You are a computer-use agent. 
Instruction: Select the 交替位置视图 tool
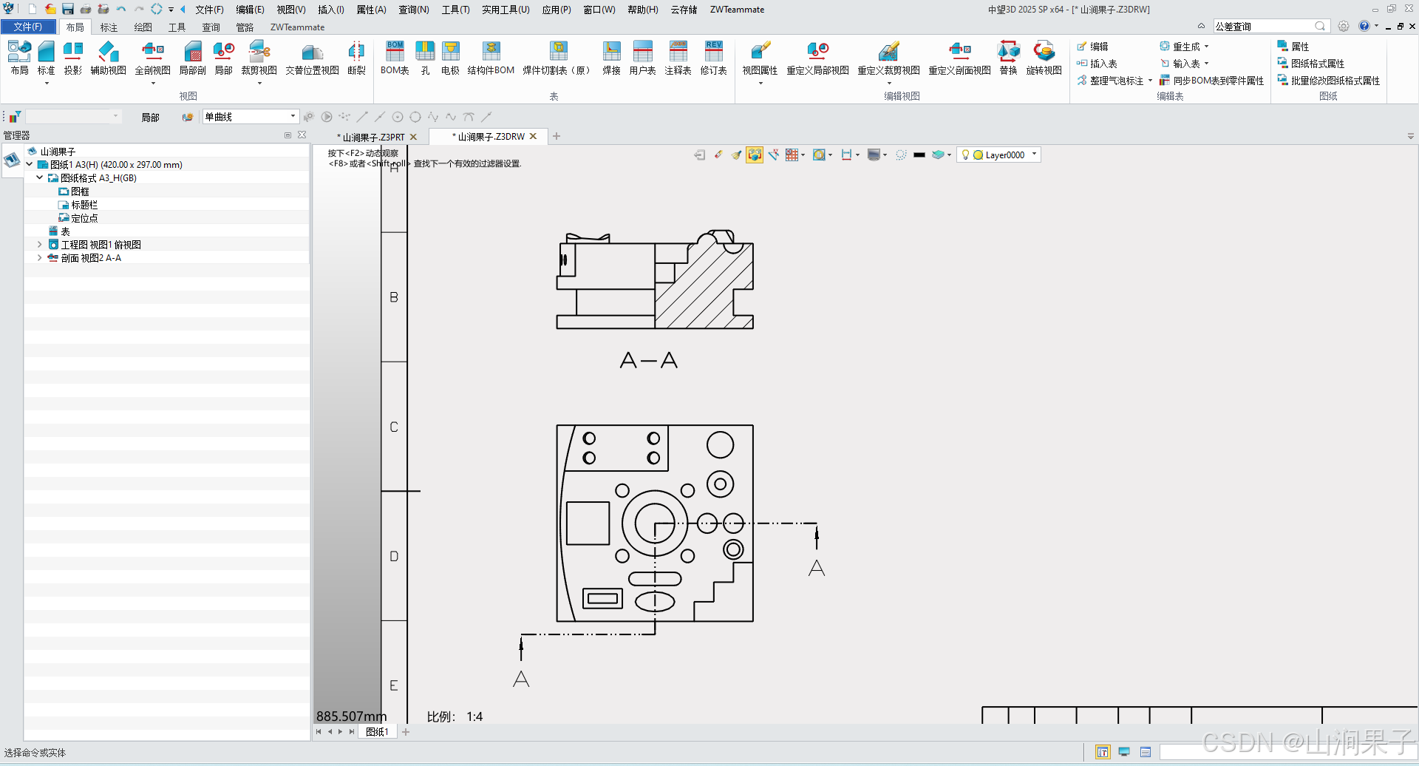(x=313, y=58)
